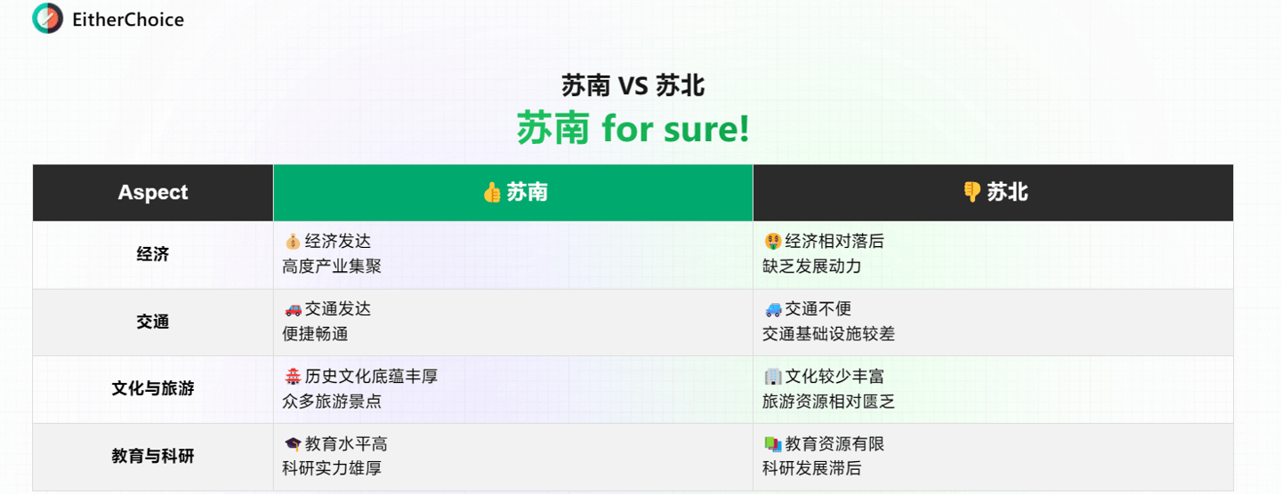Click the building icon next to 文化较少丰富

coord(772,377)
